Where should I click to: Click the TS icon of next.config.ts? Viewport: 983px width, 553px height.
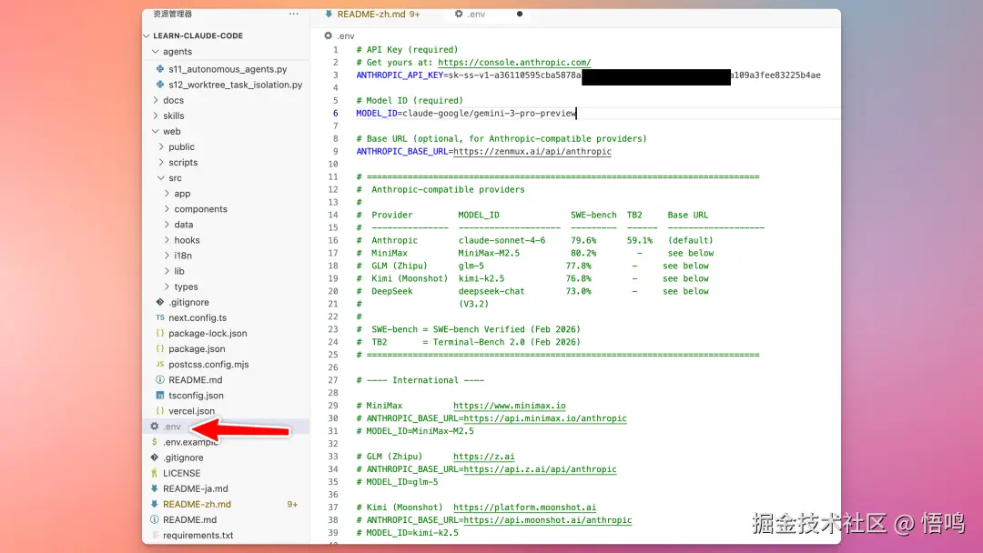coord(160,317)
